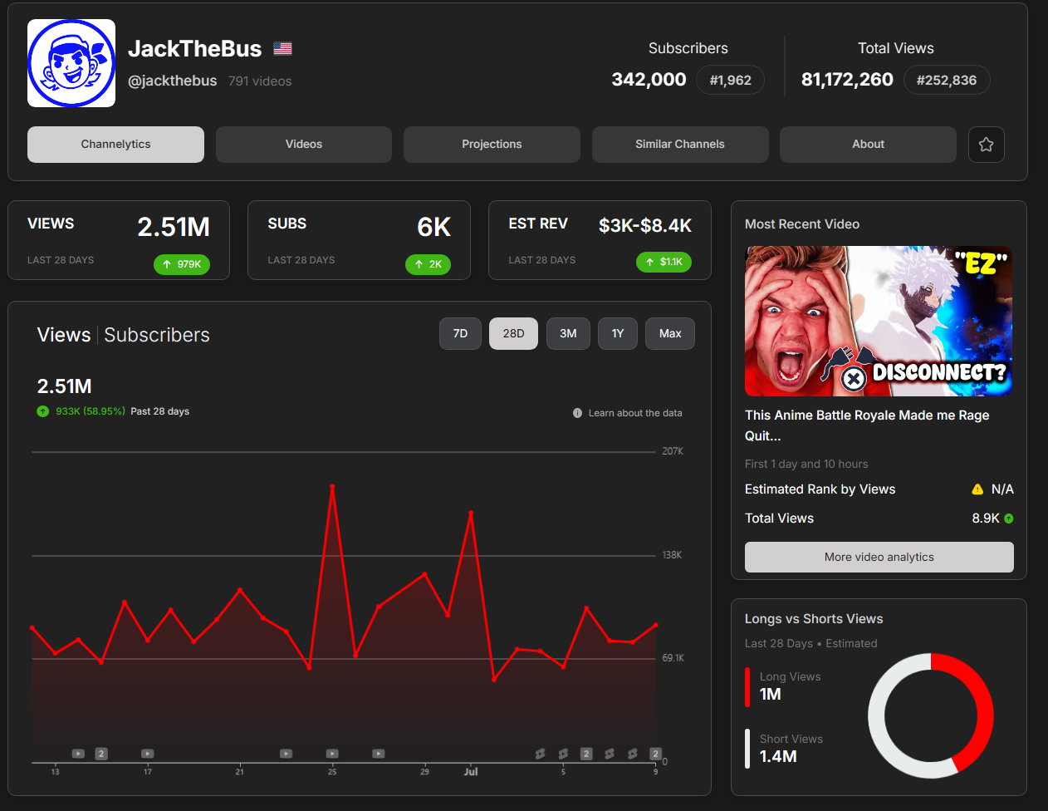This screenshot has width=1048, height=811.
Task: Click the video marker icon at June 14
Action: coord(78,754)
